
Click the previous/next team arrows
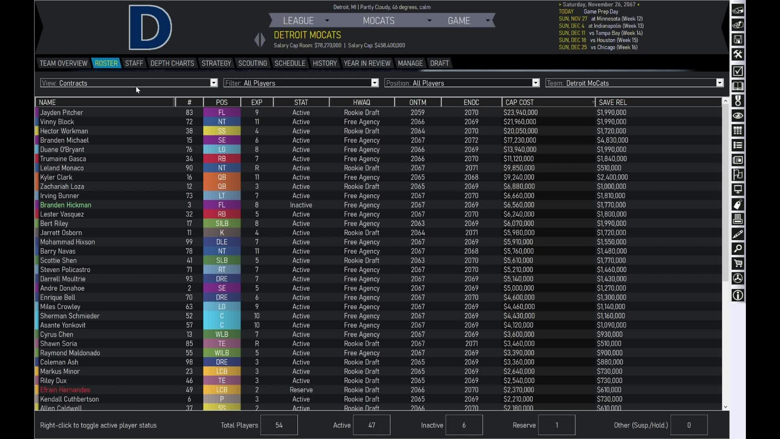coord(260,40)
